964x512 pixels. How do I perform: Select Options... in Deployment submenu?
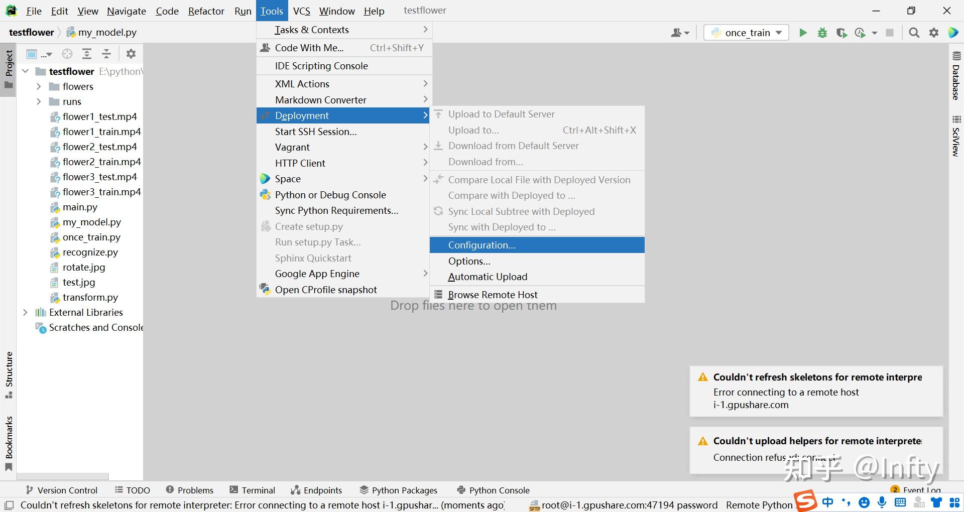[537, 261]
